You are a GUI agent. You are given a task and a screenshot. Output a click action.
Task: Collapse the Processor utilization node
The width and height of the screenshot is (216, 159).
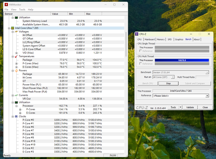tap(16, 106)
